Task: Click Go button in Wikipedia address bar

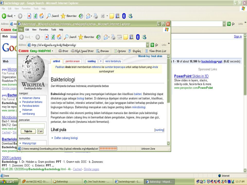Action: point(154,45)
